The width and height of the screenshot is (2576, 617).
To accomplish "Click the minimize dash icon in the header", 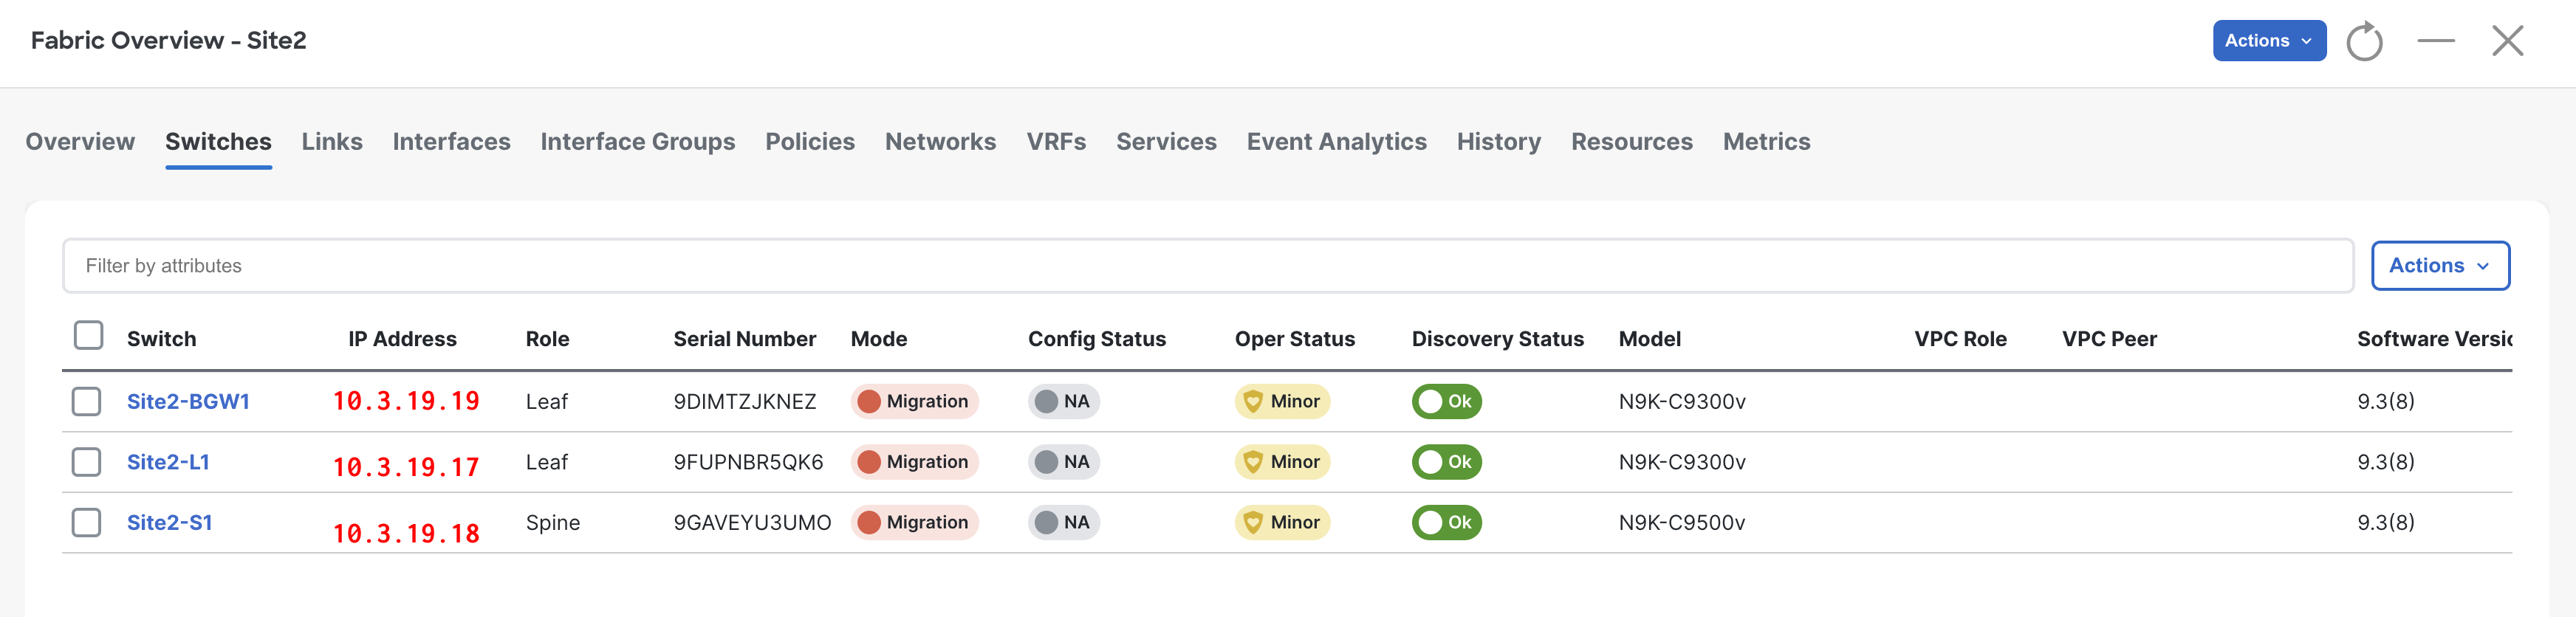I will [2436, 41].
